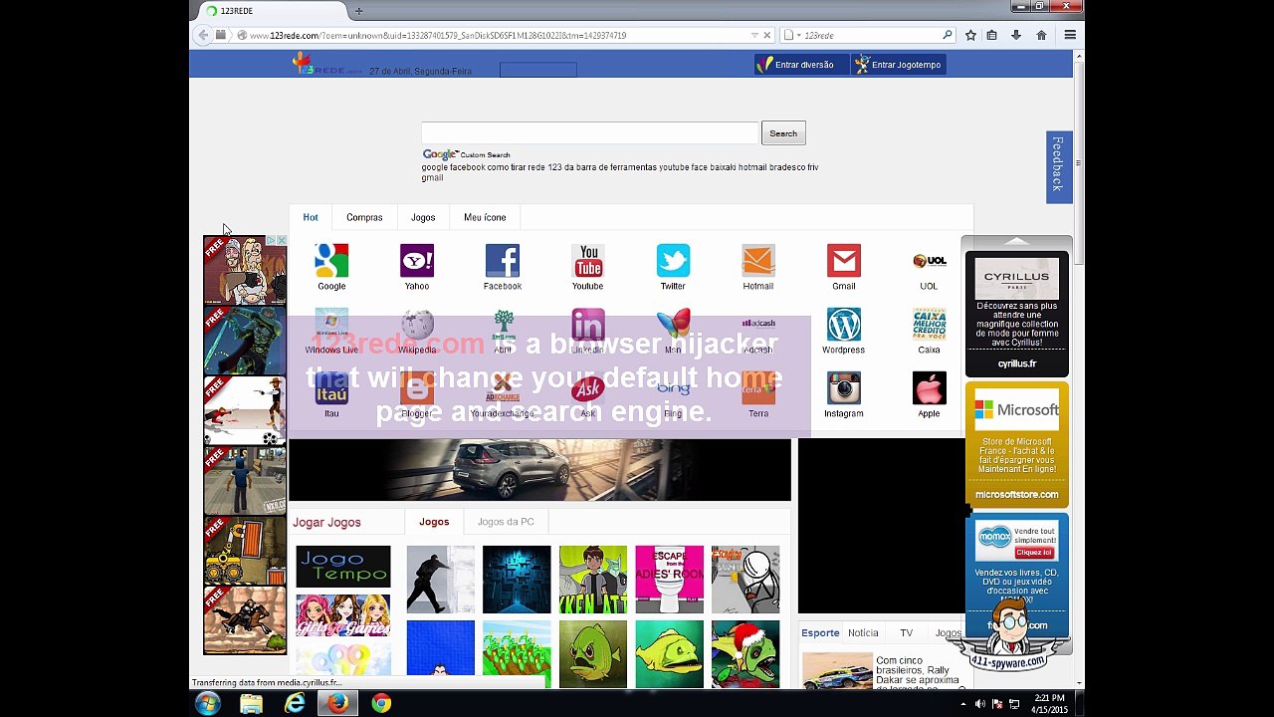Open the Windows Start menu
This screenshot has height=717, width=1274.
click(208, 703)
